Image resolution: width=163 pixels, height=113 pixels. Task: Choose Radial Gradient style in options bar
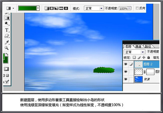pos(52,8)
